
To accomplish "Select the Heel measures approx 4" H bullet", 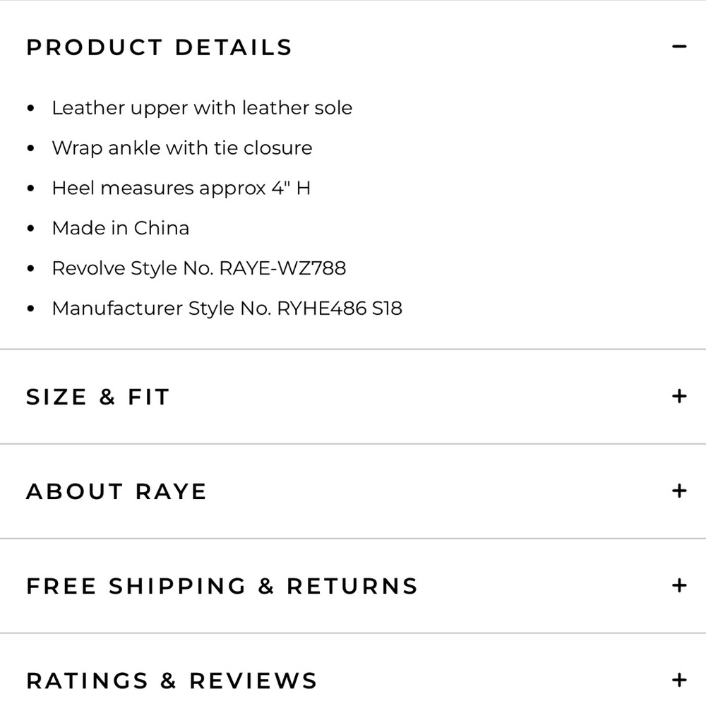I will pos(182,188).
